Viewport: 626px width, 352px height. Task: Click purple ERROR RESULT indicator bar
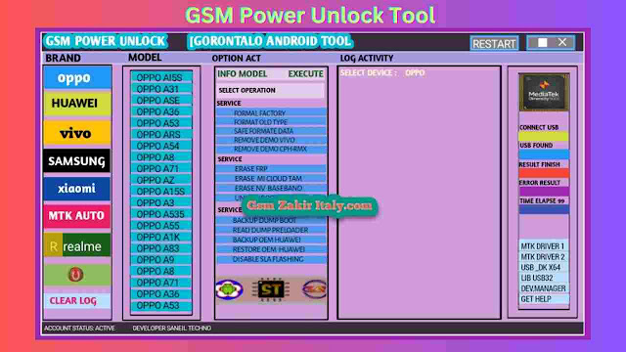[x=544, y=192]
